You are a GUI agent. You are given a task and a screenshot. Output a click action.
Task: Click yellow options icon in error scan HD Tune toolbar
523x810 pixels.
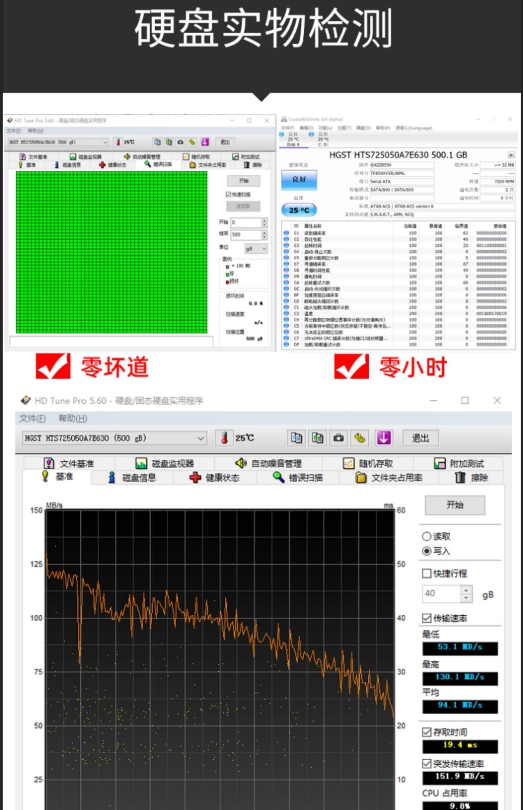[192, 142]
